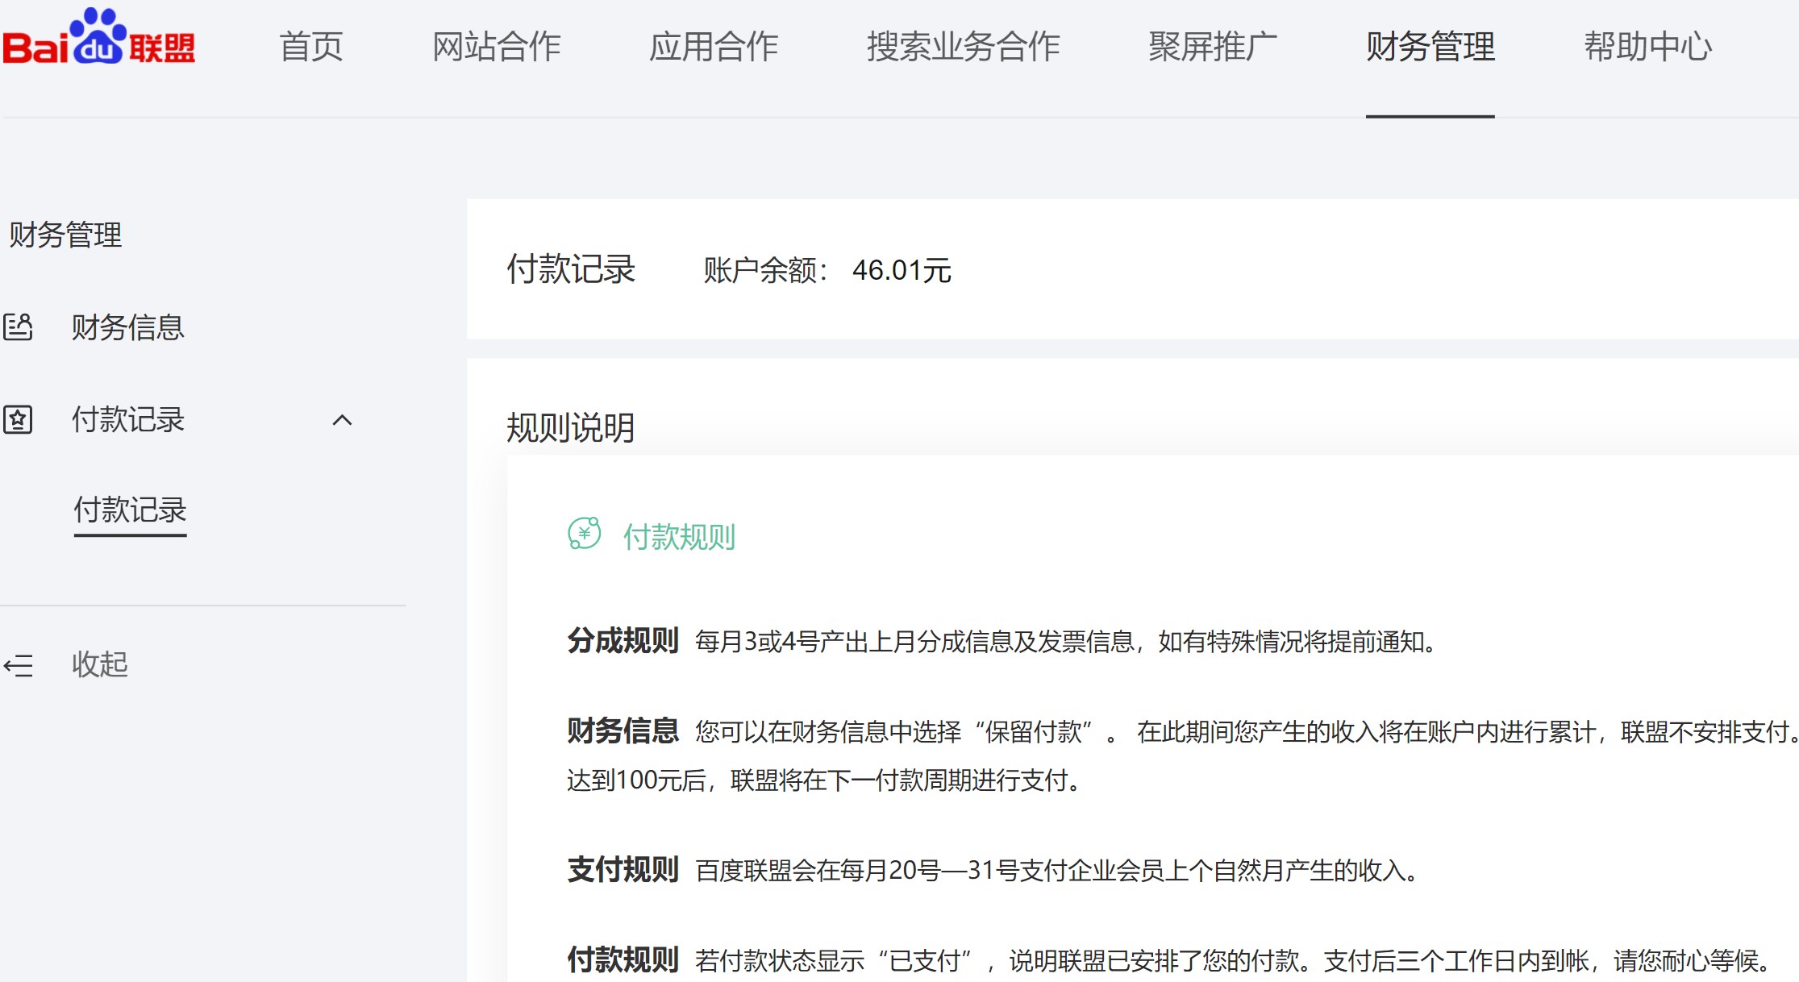Go to 应用合作 in top navigation
Screen dimensions: 1799x982
[x=714, y=47]
